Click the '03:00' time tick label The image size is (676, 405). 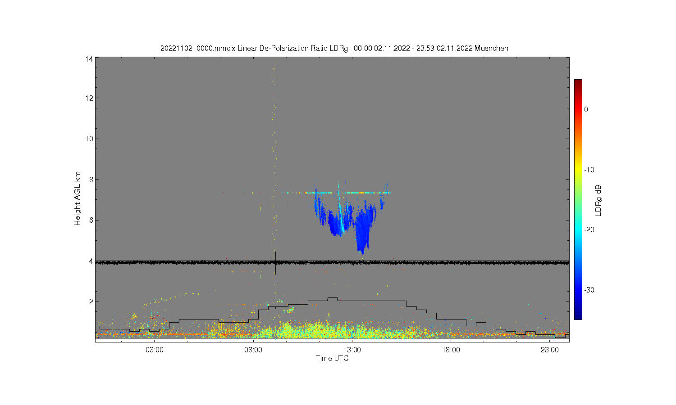155,350
